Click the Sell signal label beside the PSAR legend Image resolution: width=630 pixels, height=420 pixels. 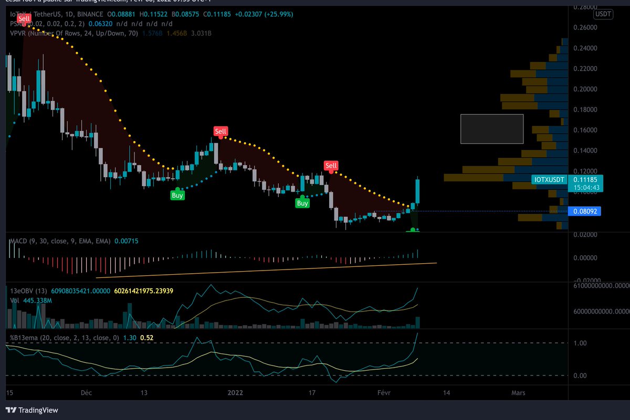click(x=24, y=18)
